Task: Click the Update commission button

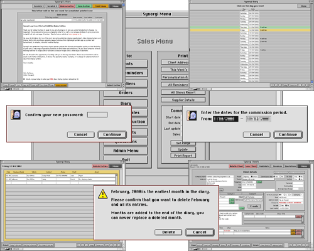Action: pyautogui.click(x=183, y=149)
